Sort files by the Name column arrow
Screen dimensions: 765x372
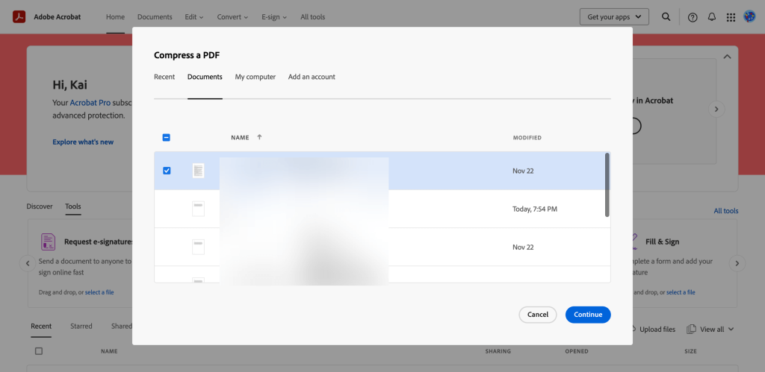(259, 137)
